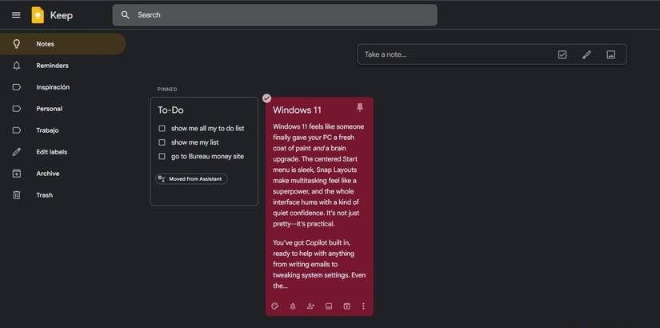660x328 pixels.
Task: Focus the Search input field
Action: [274, 14]
